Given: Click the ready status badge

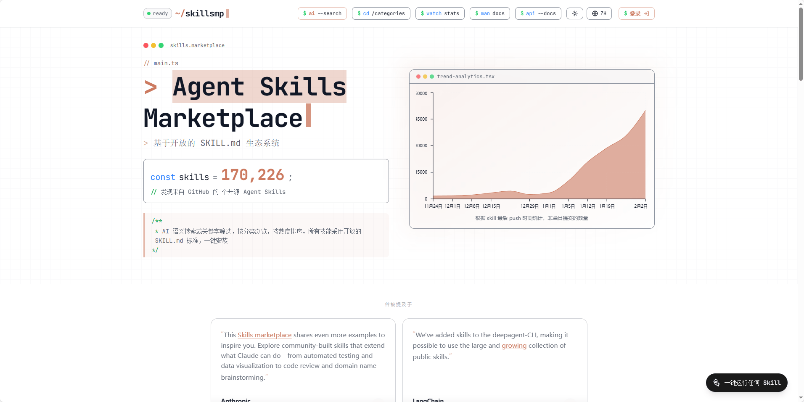Looking at the screenshot, I should tap(158, 13).
